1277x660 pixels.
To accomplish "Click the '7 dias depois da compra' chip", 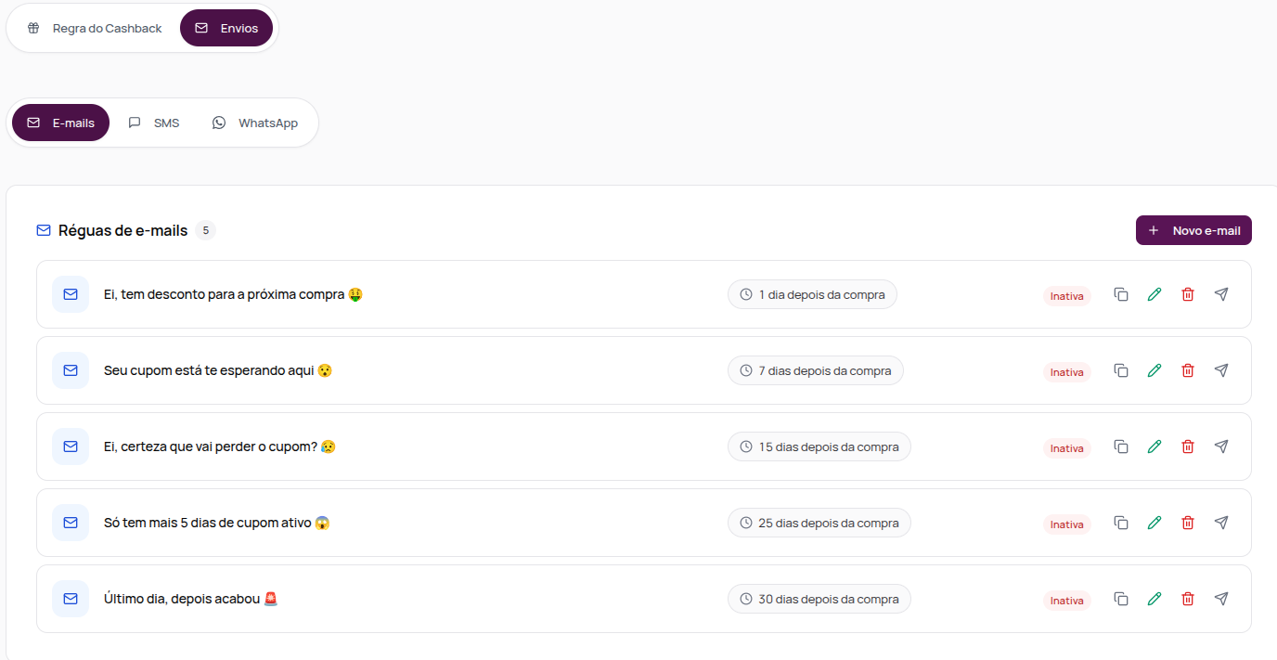I will (816, 370).
